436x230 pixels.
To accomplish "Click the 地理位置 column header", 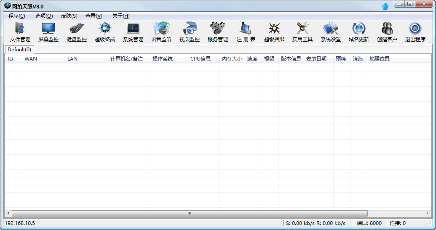I will point(399,59).
